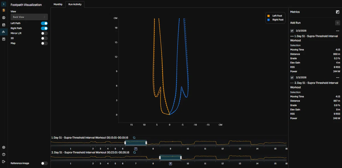Click the Add Run plus button

point(338,23)
